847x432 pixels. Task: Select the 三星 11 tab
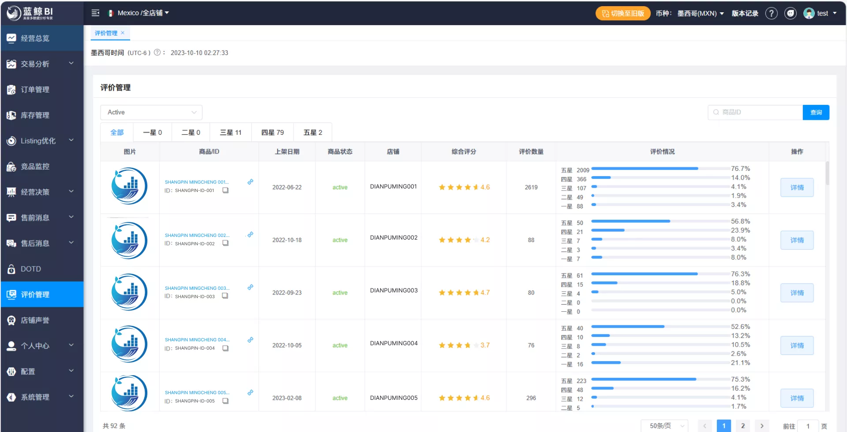click(x=231, y=133)
